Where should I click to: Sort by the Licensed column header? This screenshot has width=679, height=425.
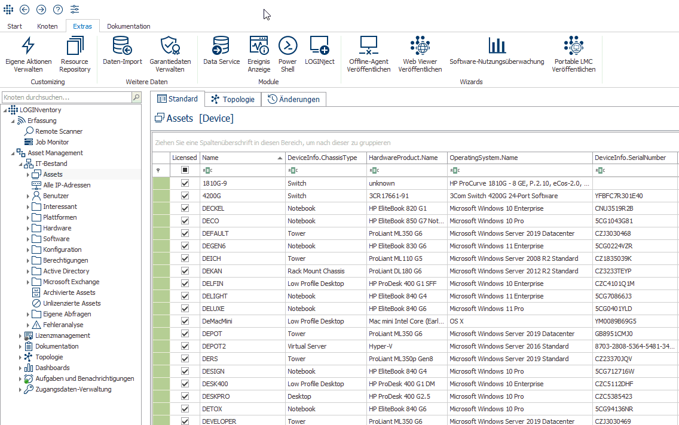(185, 158)
